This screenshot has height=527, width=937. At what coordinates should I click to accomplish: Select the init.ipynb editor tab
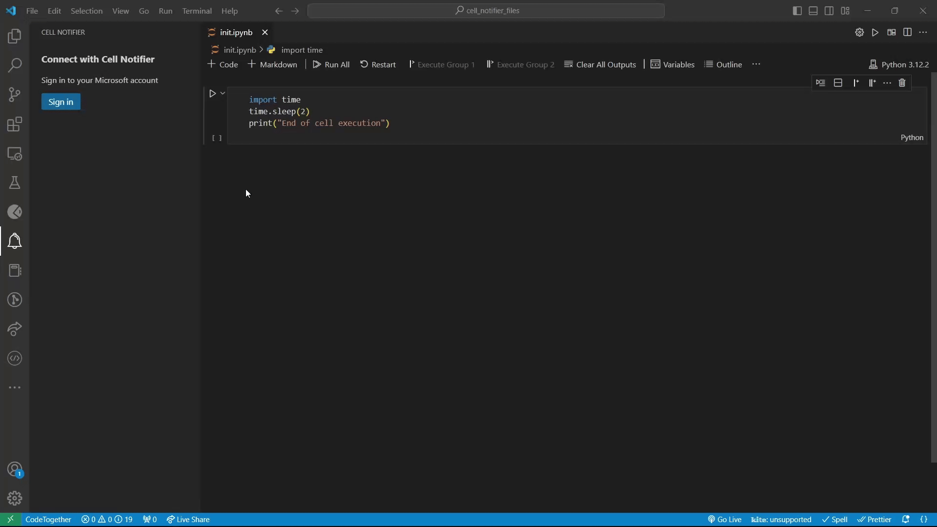click(x=236, y=32)
